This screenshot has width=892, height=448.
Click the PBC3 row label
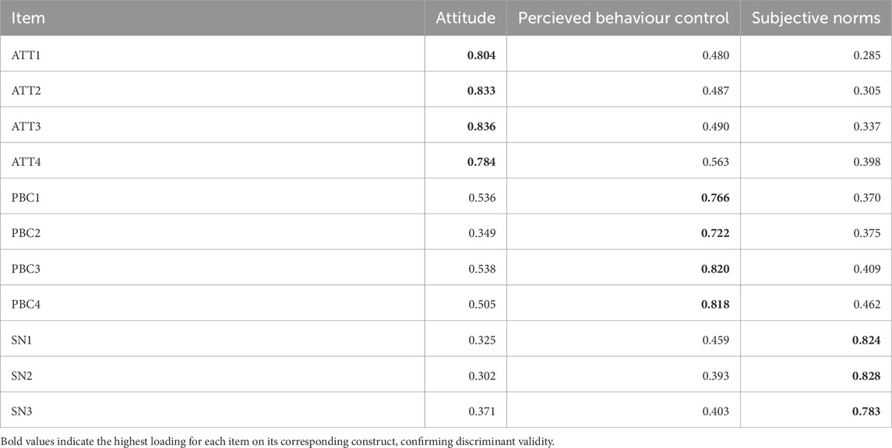coord(26,270)
